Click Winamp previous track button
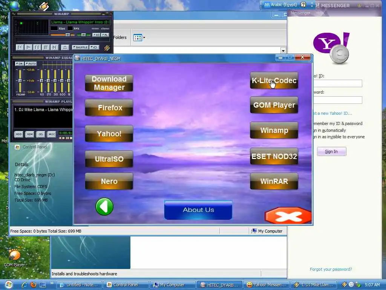Screen dimensions: 386x290 pyautogui.click(x=20, y=47)
